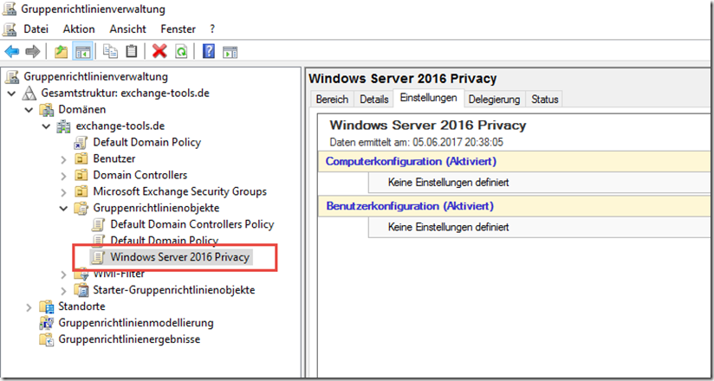Click the folder Up one level icon
The width and height of the screenshot is (714, 381).
61,52
